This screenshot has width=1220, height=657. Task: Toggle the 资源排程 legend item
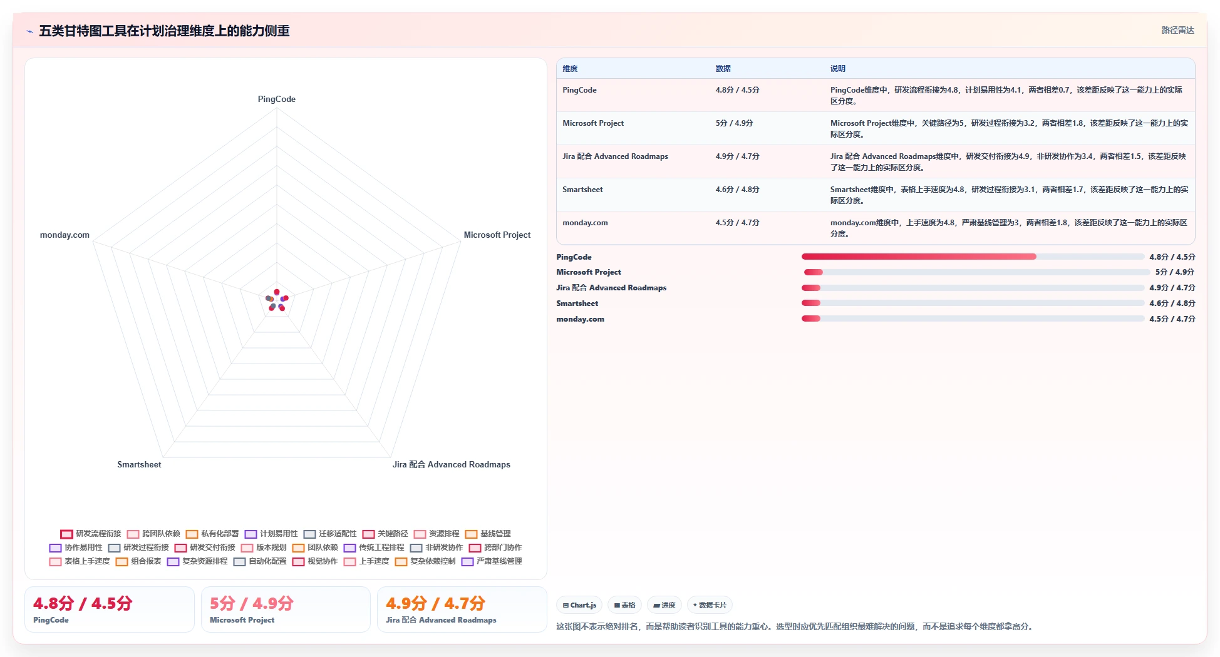(437, 534)
